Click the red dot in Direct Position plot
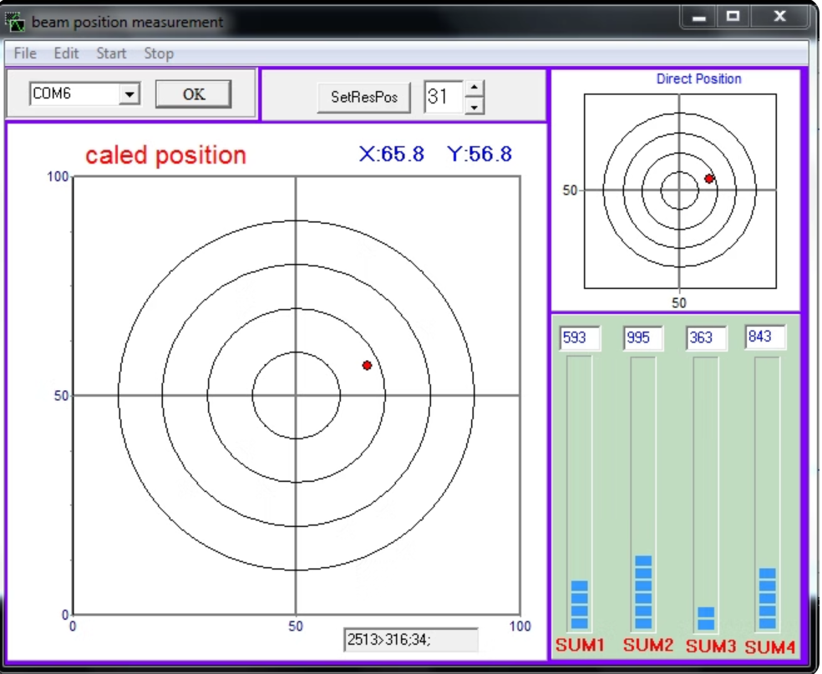Screen dimensions: 822x674 pyautogui.click(x=709, y=179)
